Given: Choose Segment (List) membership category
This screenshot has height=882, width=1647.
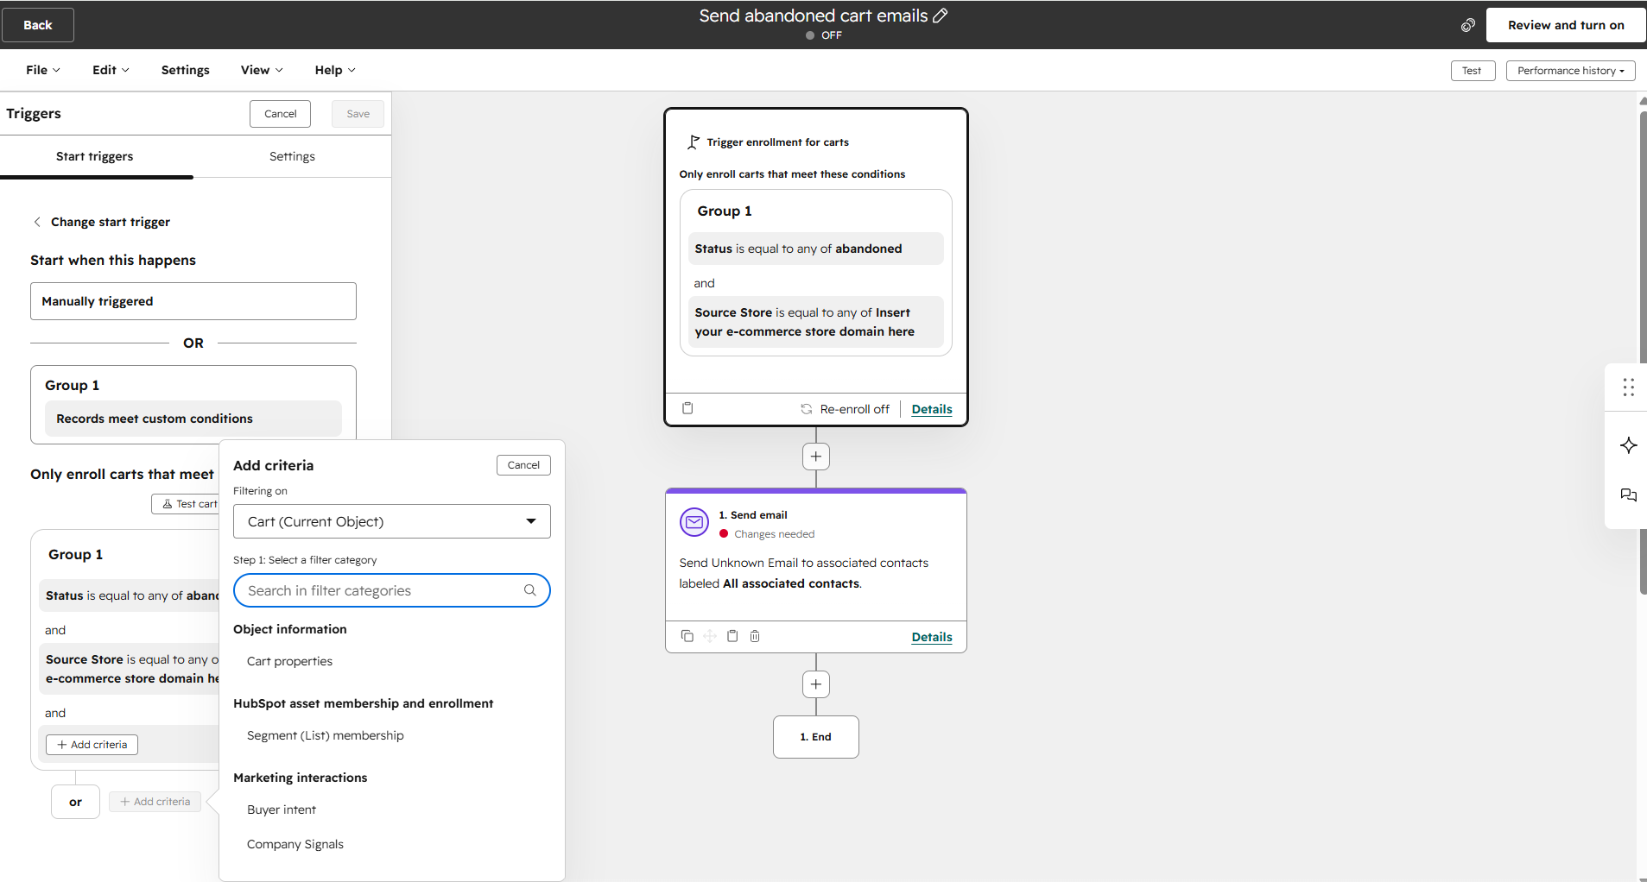Looking at the screenshot, I should coord(326,735).
